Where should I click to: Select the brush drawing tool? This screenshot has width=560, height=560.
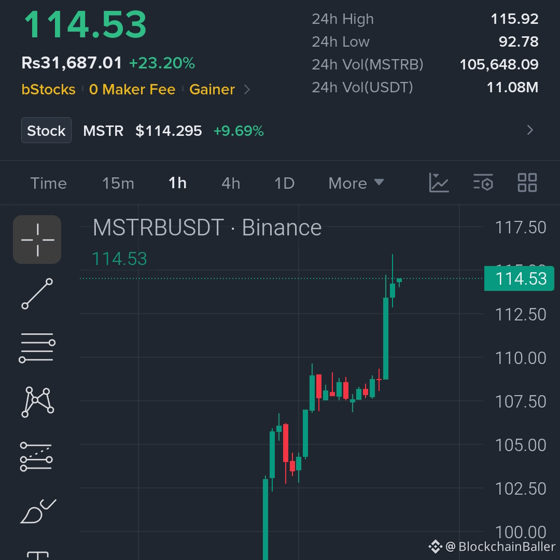tap(38, 511)
